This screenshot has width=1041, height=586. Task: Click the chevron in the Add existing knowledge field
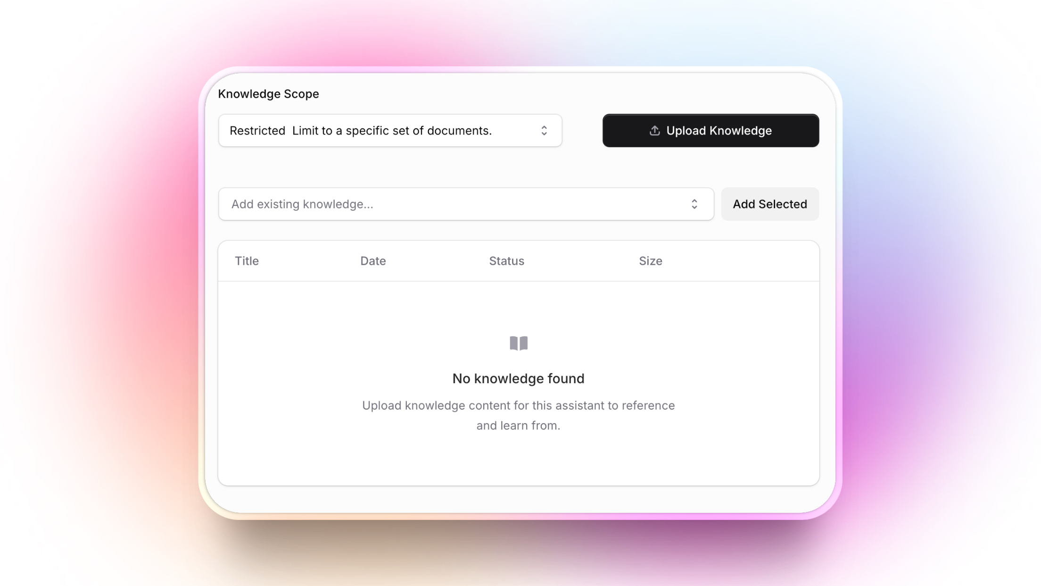click(x=694, y=204)
